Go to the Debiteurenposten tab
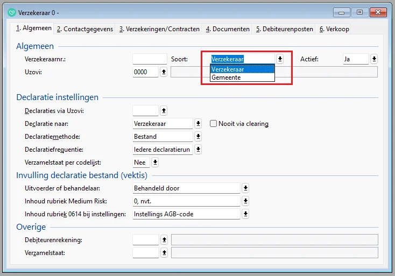 pyautogui.click(x=284, y=29)
